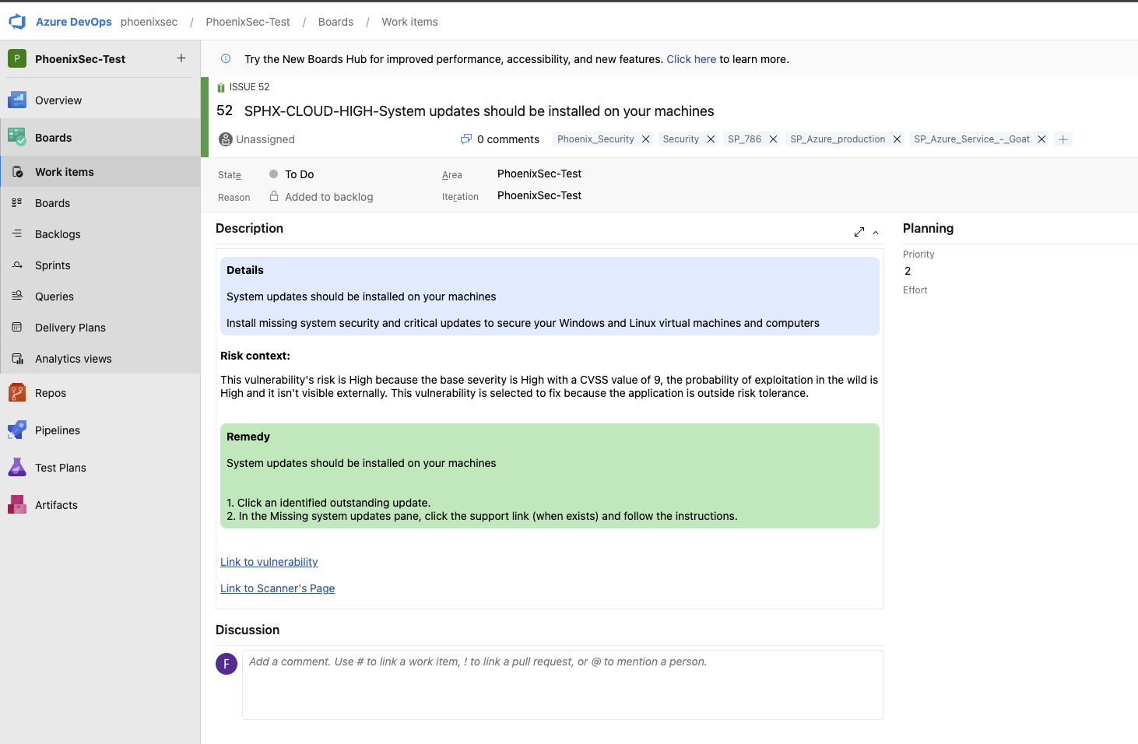Click the user avatar F in Discussion
Screen dimensions: 1138x744
tap(227, 664)
